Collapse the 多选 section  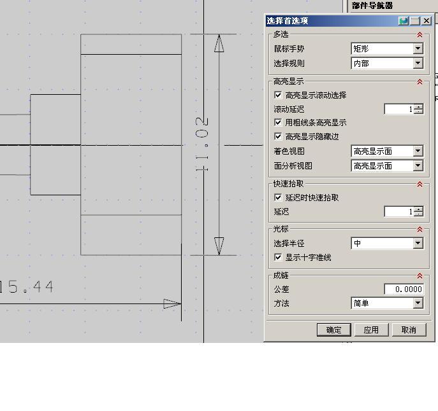point(420,35)
